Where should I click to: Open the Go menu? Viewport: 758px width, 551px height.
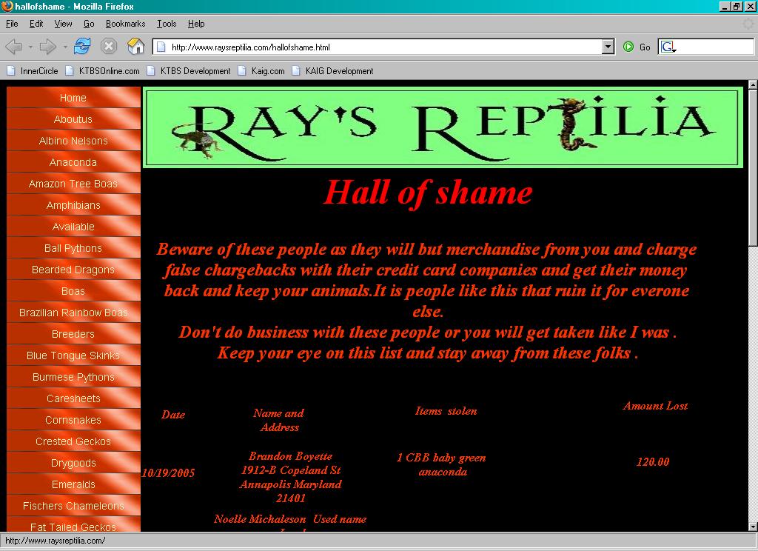[x=89, y=24]
